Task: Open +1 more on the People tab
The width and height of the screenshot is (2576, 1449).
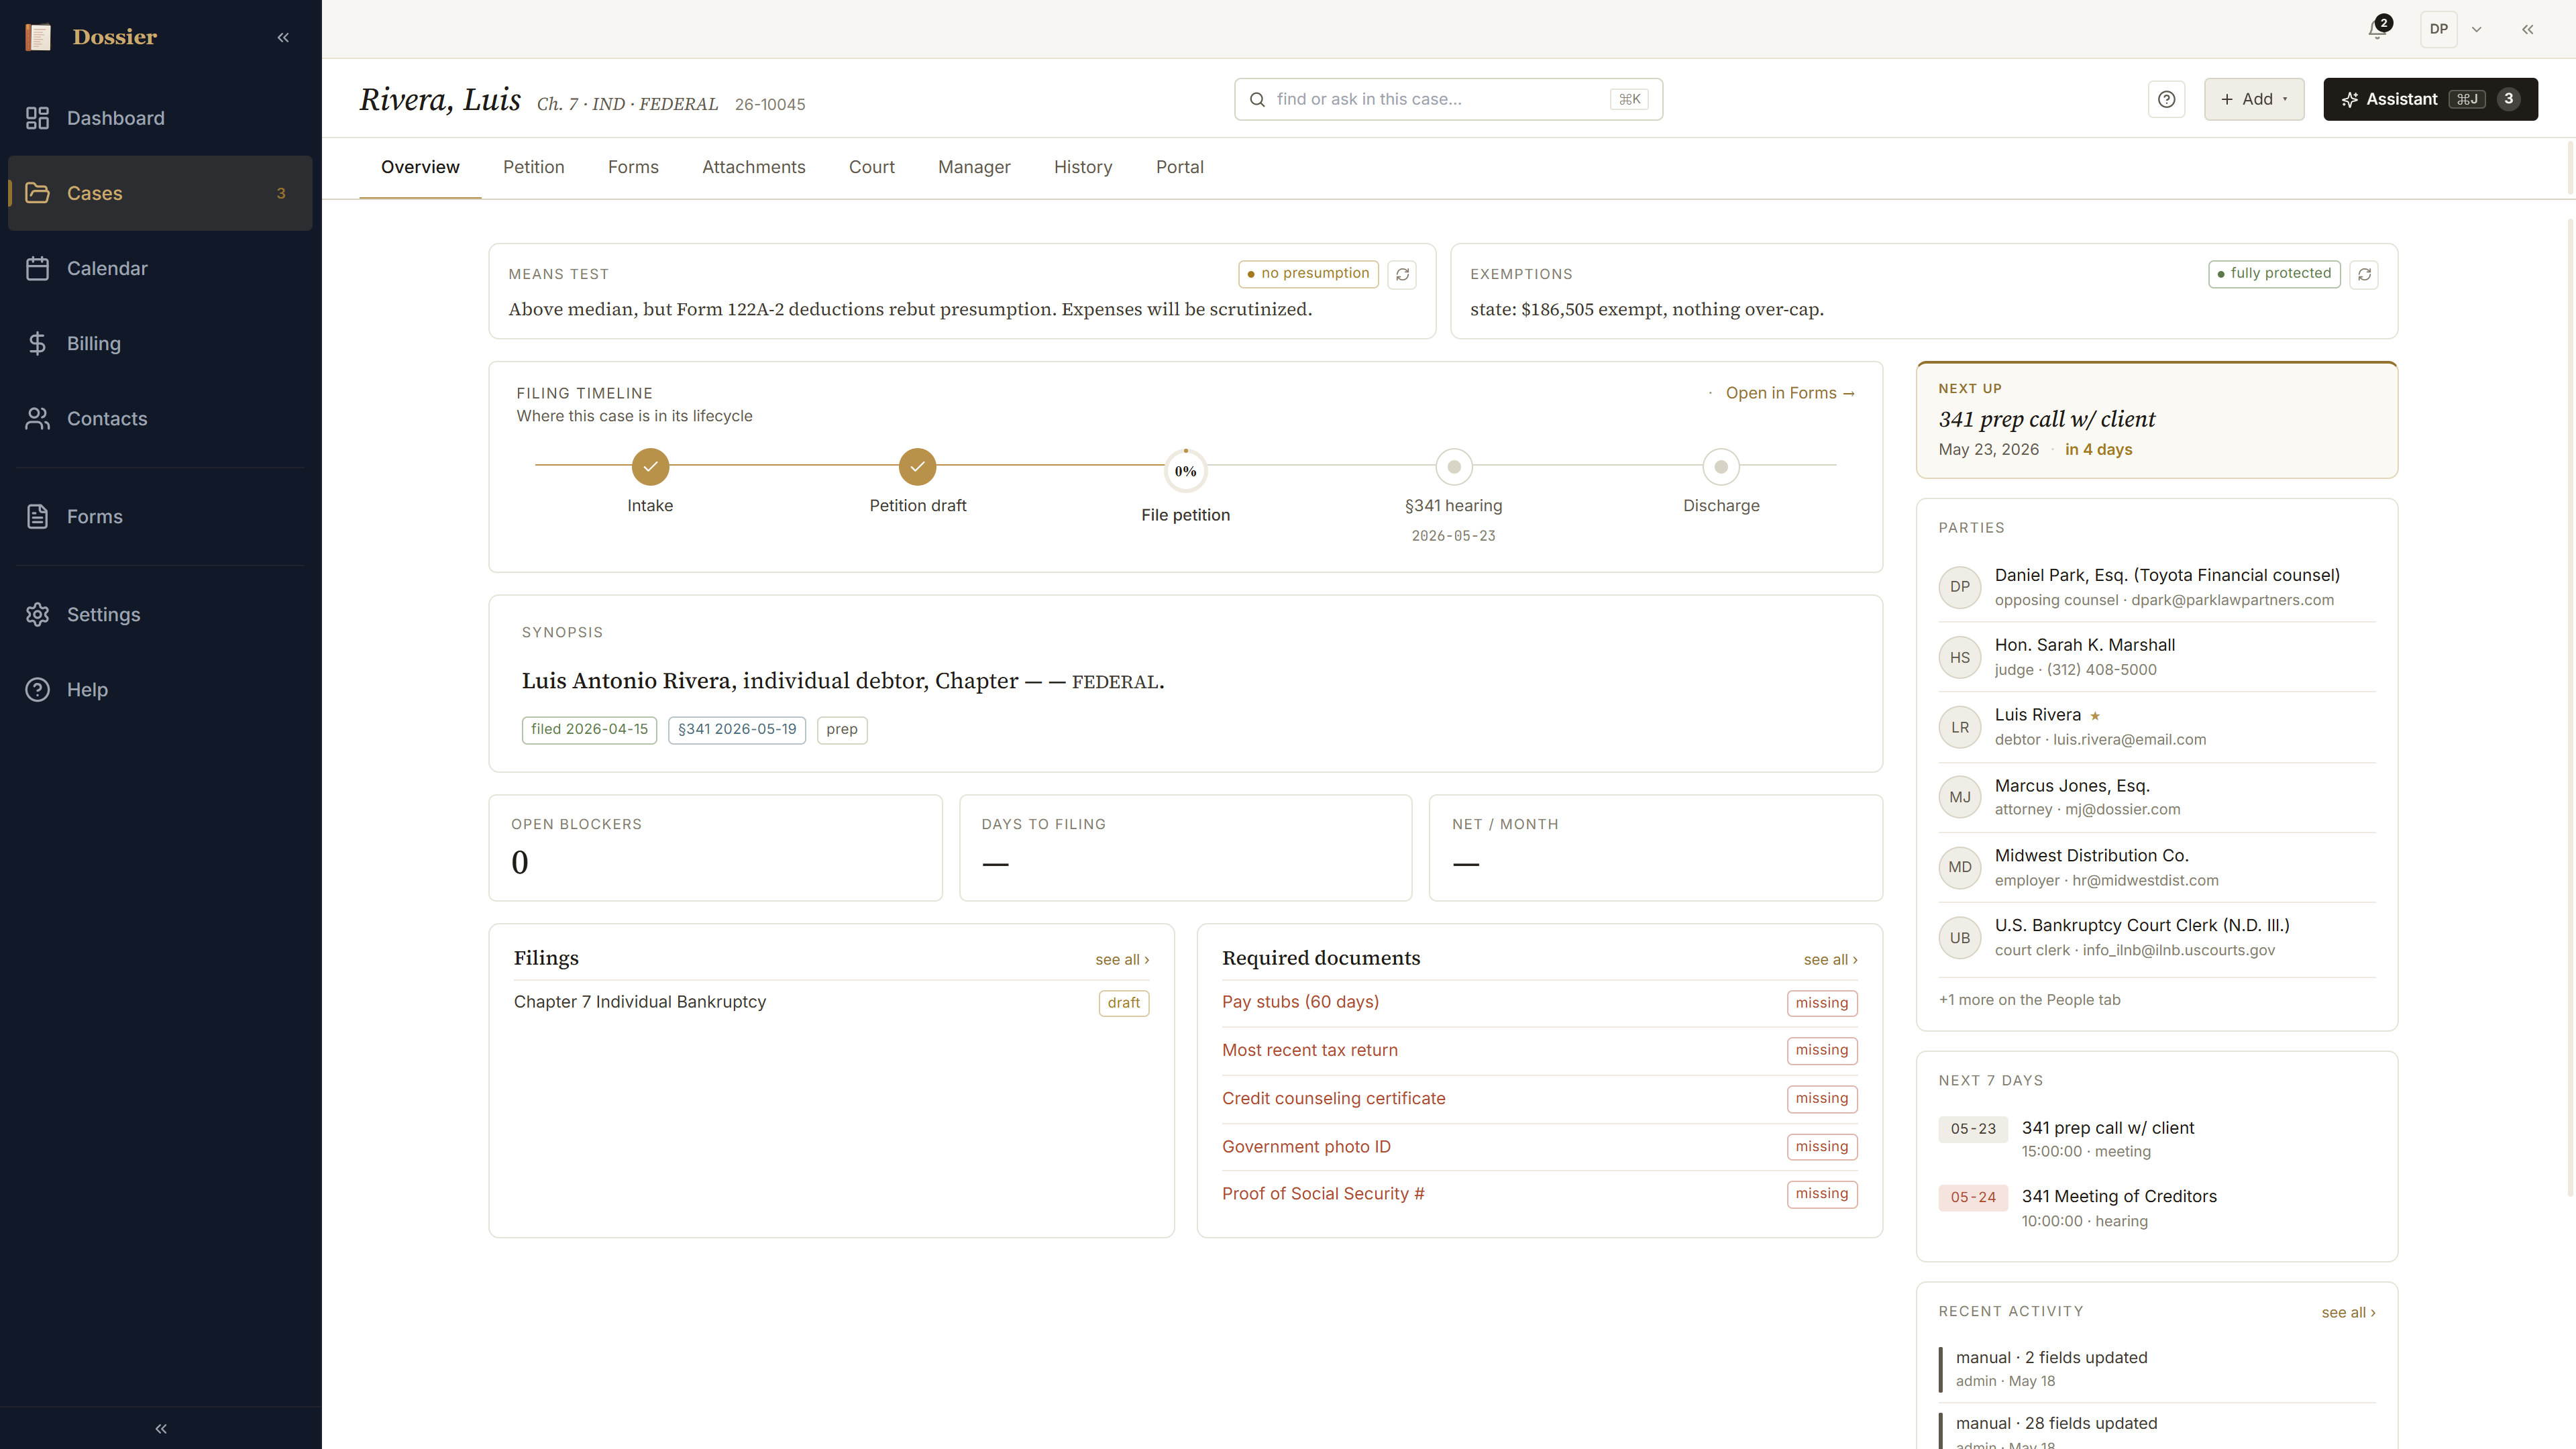Action: (x=2029, y=1000)
